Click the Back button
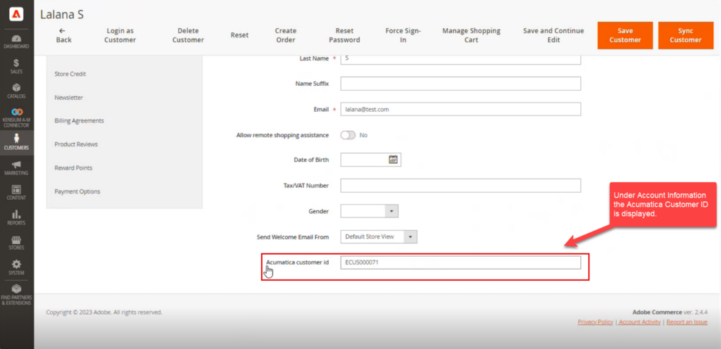721x349 pixels. 63,35
